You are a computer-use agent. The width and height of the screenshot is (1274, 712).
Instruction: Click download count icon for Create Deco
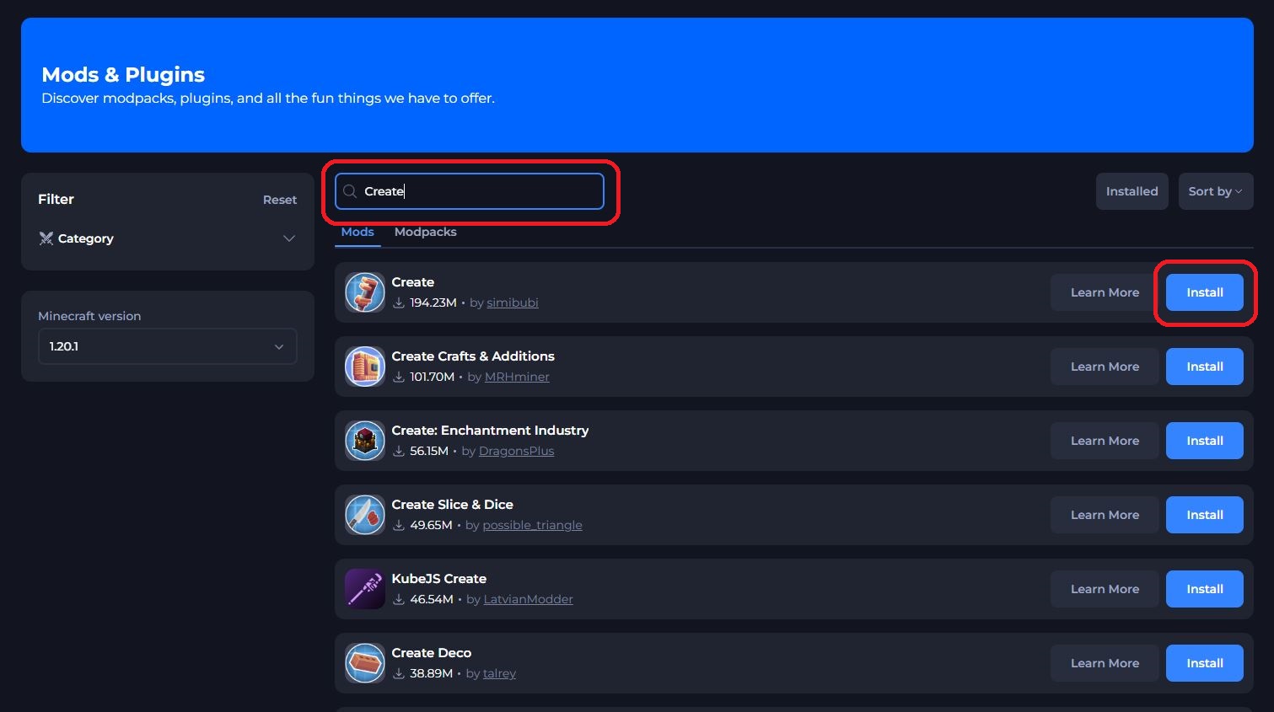399,673
